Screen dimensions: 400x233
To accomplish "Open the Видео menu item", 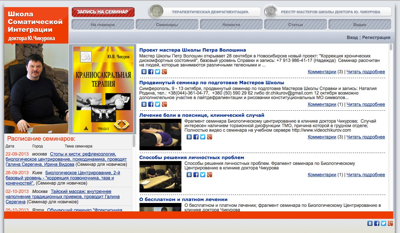I will pos(360,25).
